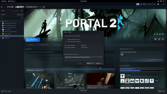Go back with the left arrow
Screen dimensions: 167x94
pyautogui.click(x=2, y=7)
